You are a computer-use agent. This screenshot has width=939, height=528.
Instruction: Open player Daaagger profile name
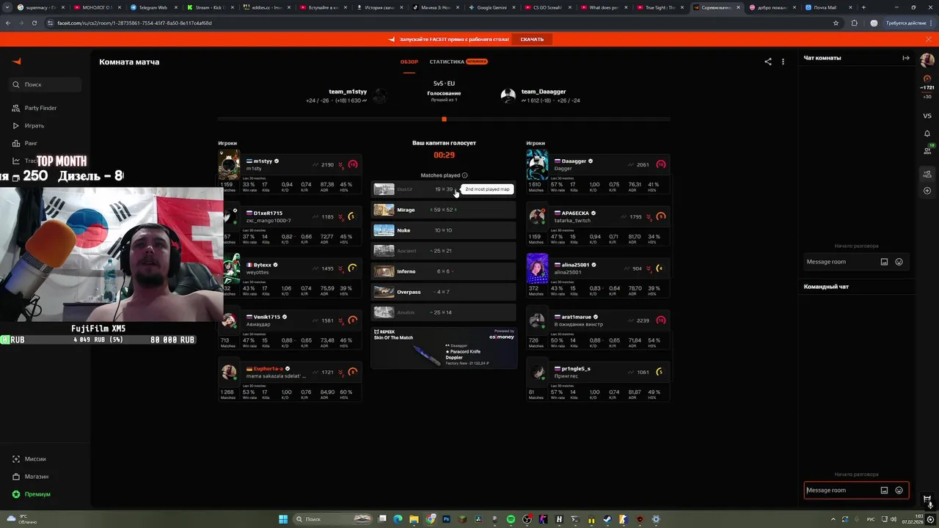574,161
